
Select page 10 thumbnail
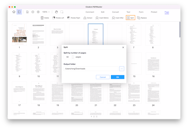tap(38, 63)
